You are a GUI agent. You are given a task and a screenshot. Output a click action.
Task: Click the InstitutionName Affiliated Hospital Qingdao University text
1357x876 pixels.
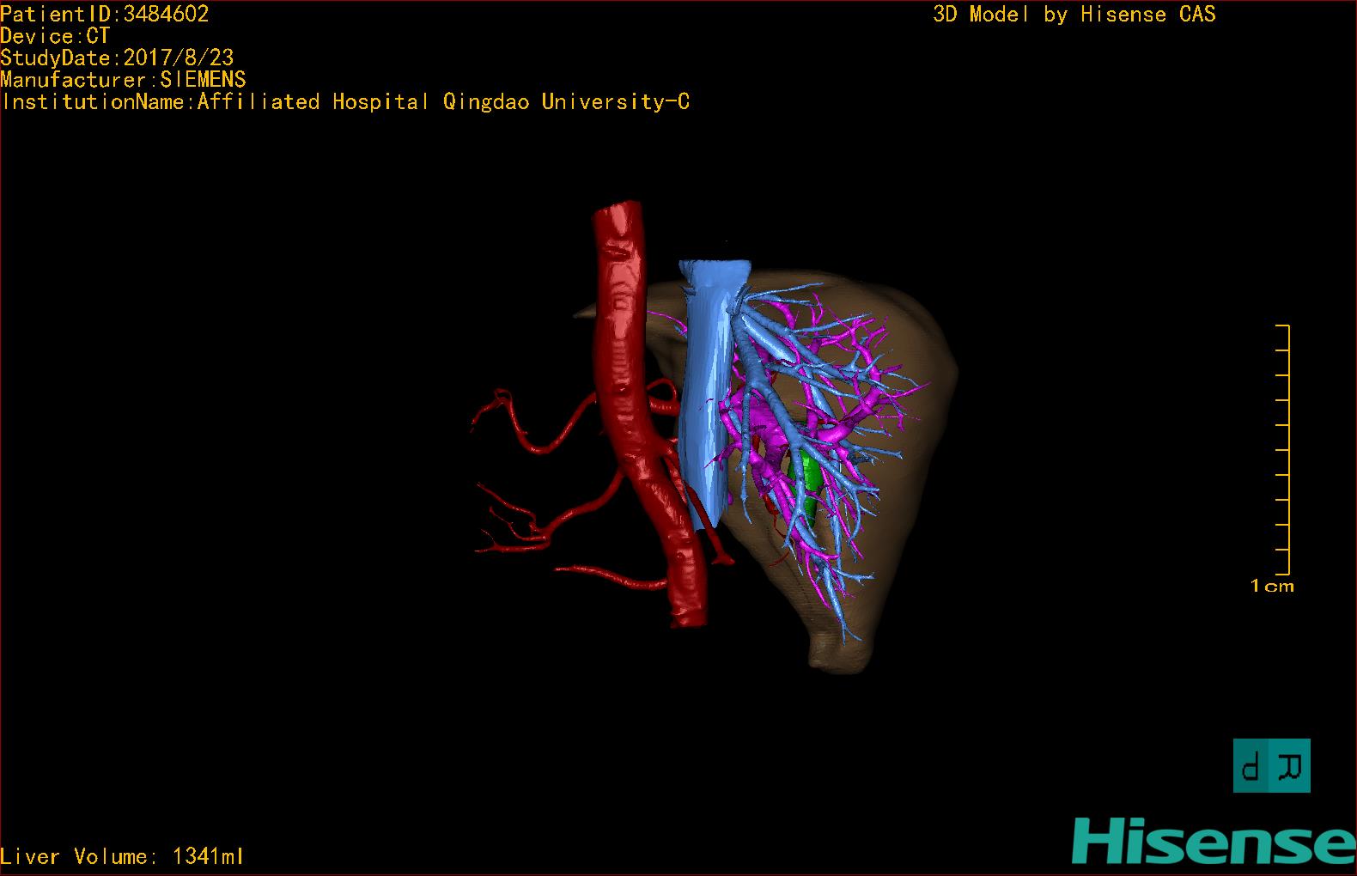[x=345, y=102]
